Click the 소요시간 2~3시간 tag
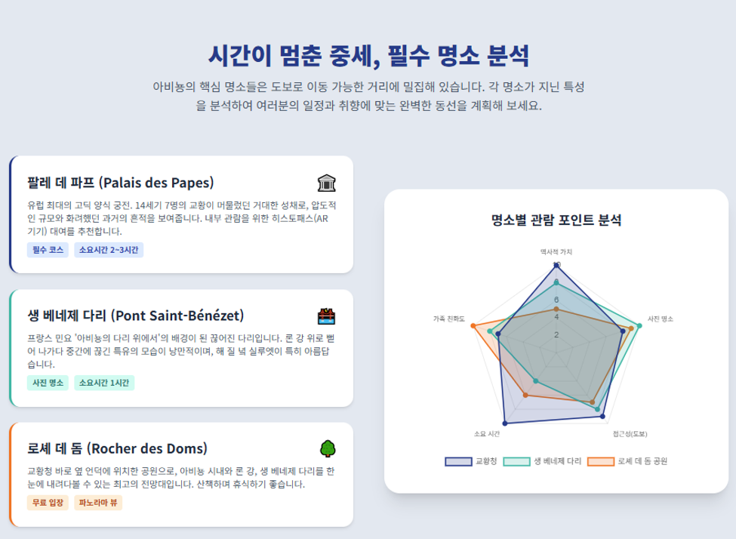This screenshot has height=539, width=736. point(109,250)
